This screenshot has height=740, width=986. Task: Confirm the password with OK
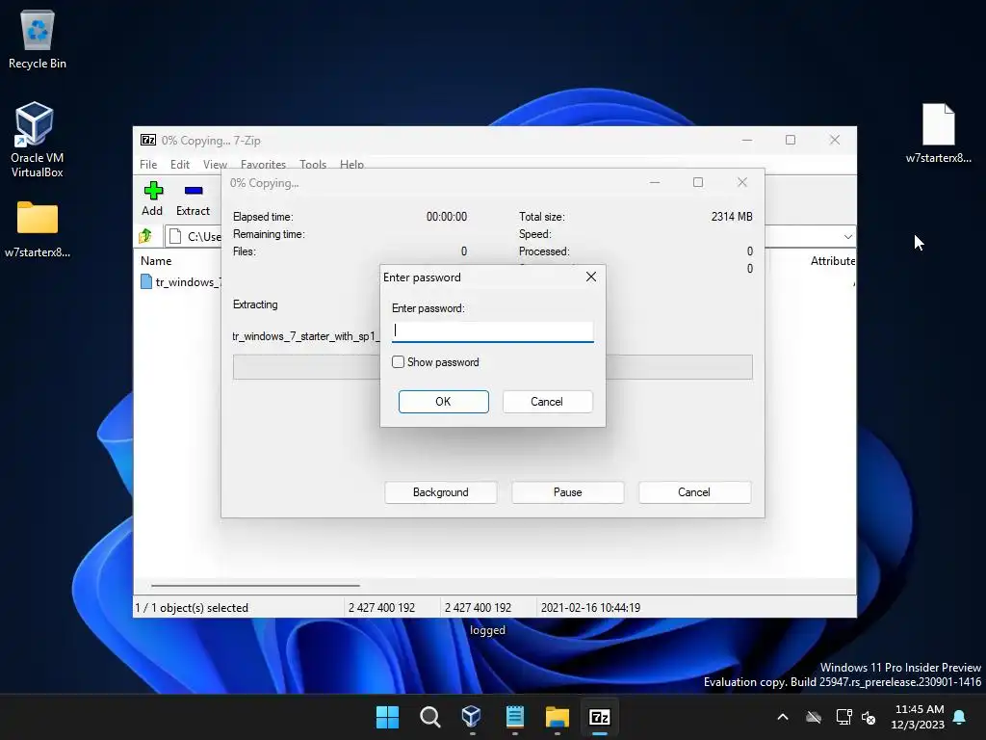click(x=443, y=402)
